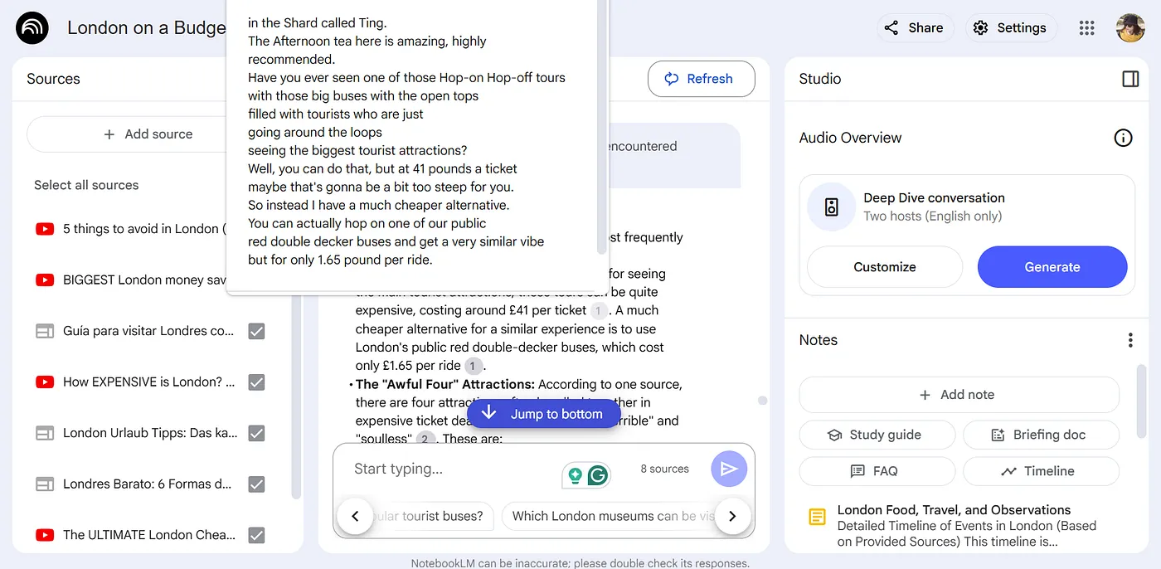Refresh the chat
The image size is (1161, 569).
pos(701,79)
